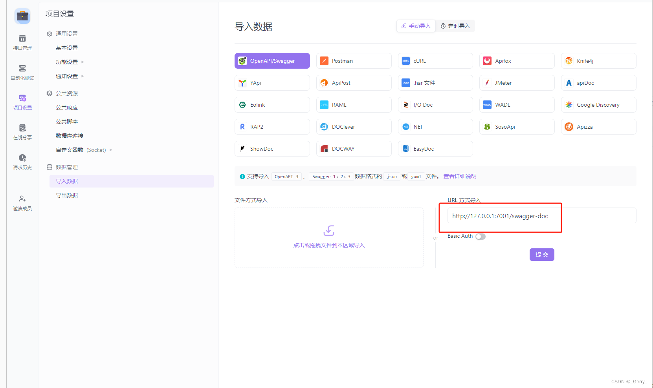The image size is (653, 388).
Task: Open 请求历史 in left sidebar
Action: coord(22,162)
